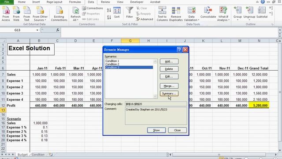Image resolution: width=282 pixels, height=159 pixels.
Task: Click the Ungroup outline icon
Action: pyautogui.click(x=249, y=11)
